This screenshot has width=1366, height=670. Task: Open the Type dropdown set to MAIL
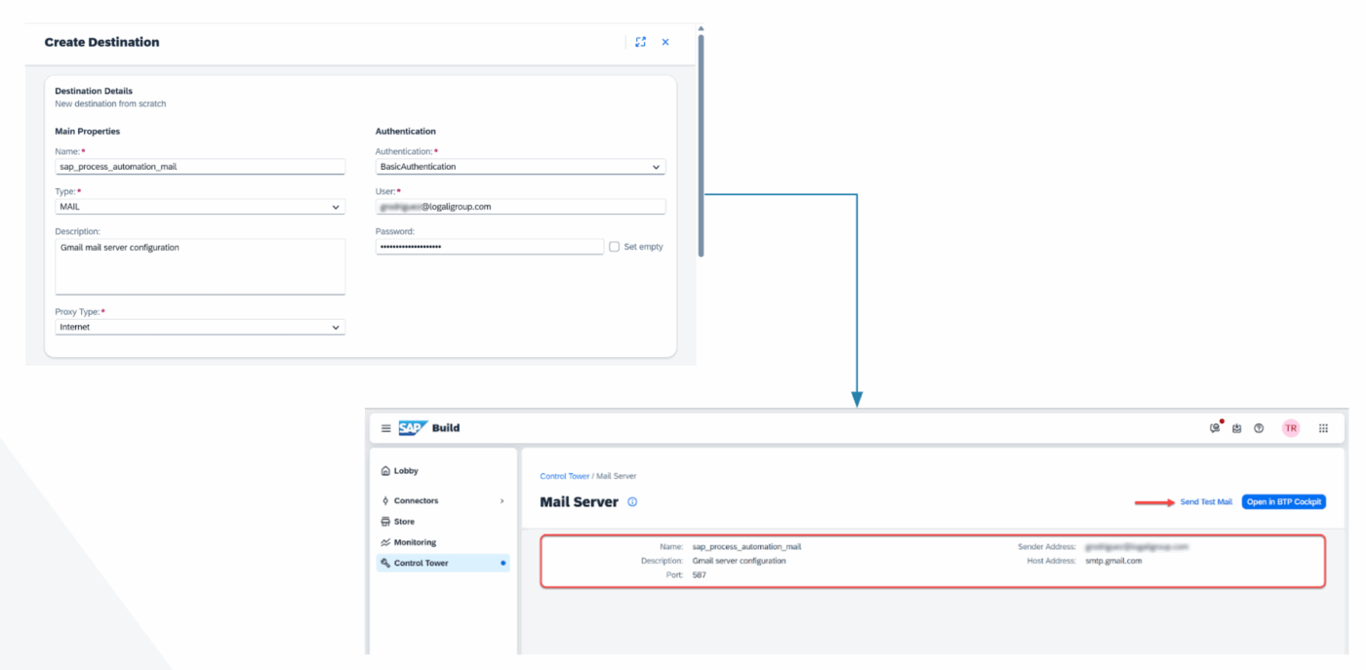click(x=200, y=207)
